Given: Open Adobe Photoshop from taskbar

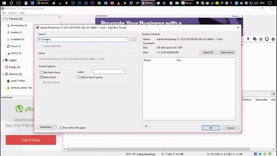Looking at the screenshot, I should (x=80, y=3).
